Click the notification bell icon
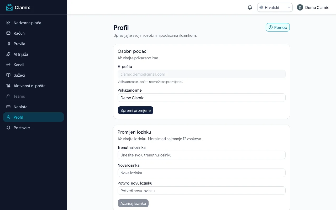 coord(250,7)
